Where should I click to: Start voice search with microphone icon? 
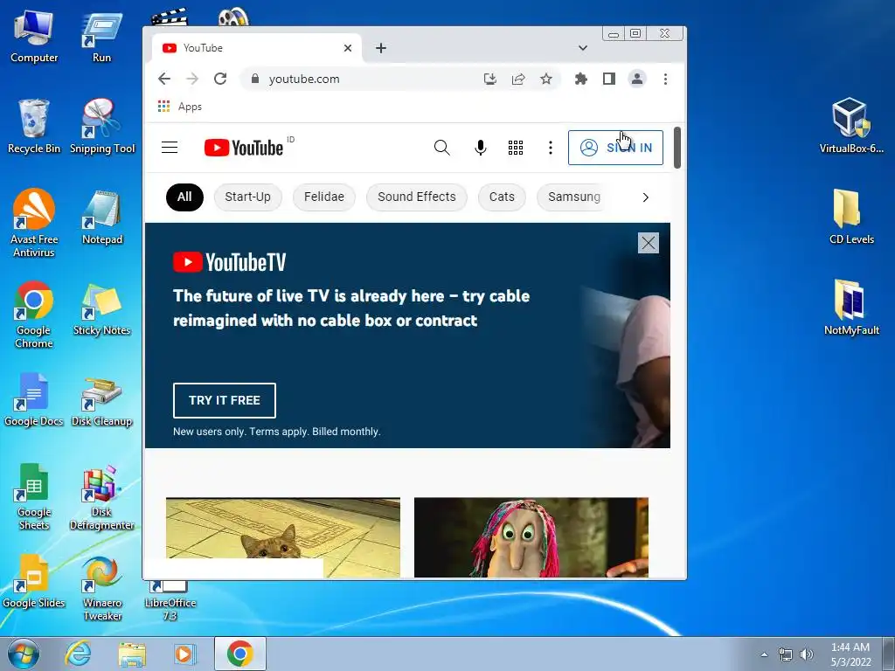pyautogui.click(x=481, y=148)
